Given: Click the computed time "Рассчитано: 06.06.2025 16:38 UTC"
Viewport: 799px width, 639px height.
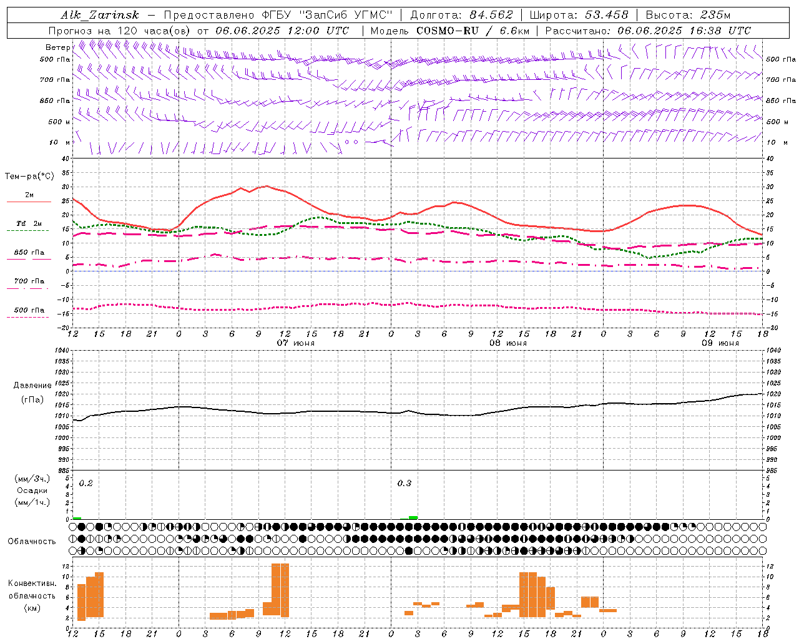Looking at the screenshot, I should 648,31.
